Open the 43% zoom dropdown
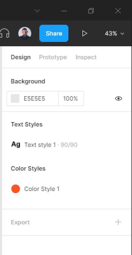Screen dimensions: 132x255 114,34
